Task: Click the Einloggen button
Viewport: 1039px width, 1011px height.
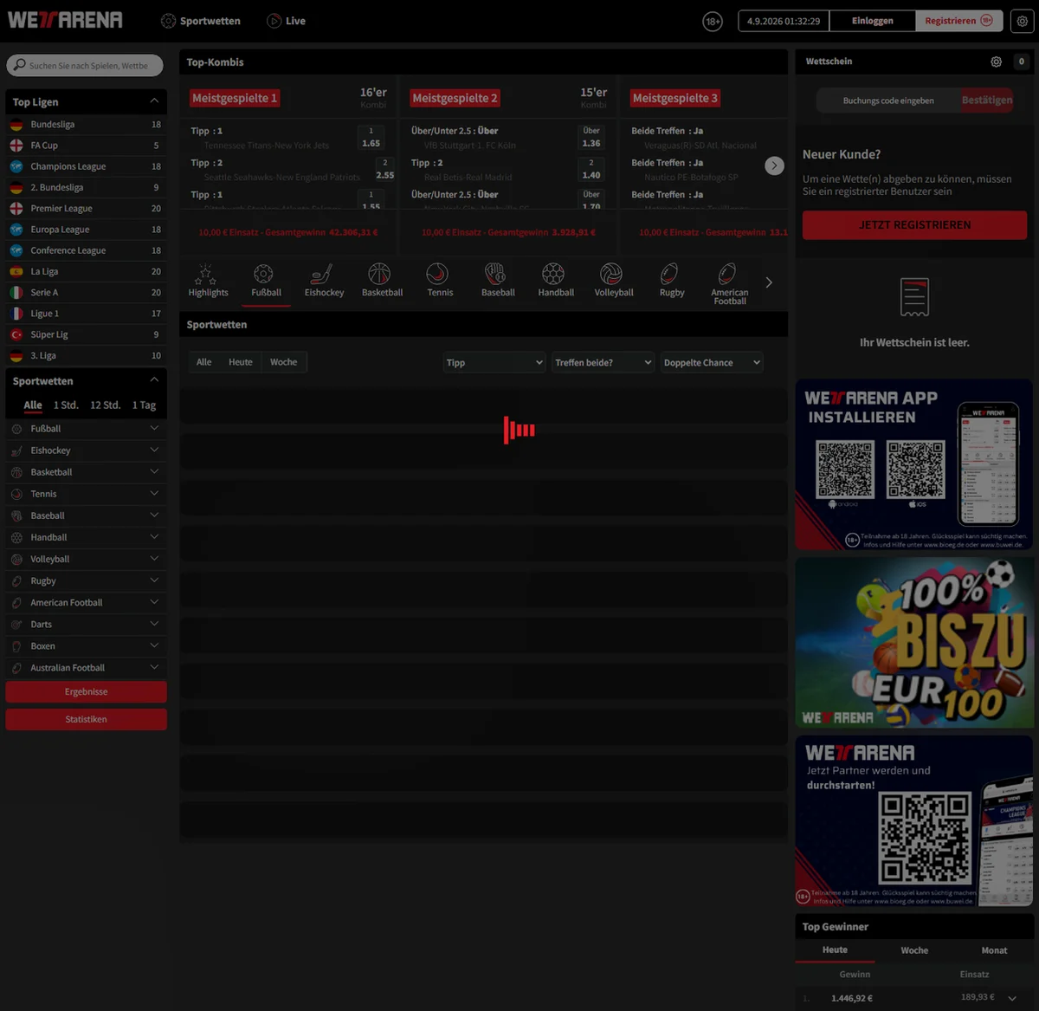Action: [873, 21]
